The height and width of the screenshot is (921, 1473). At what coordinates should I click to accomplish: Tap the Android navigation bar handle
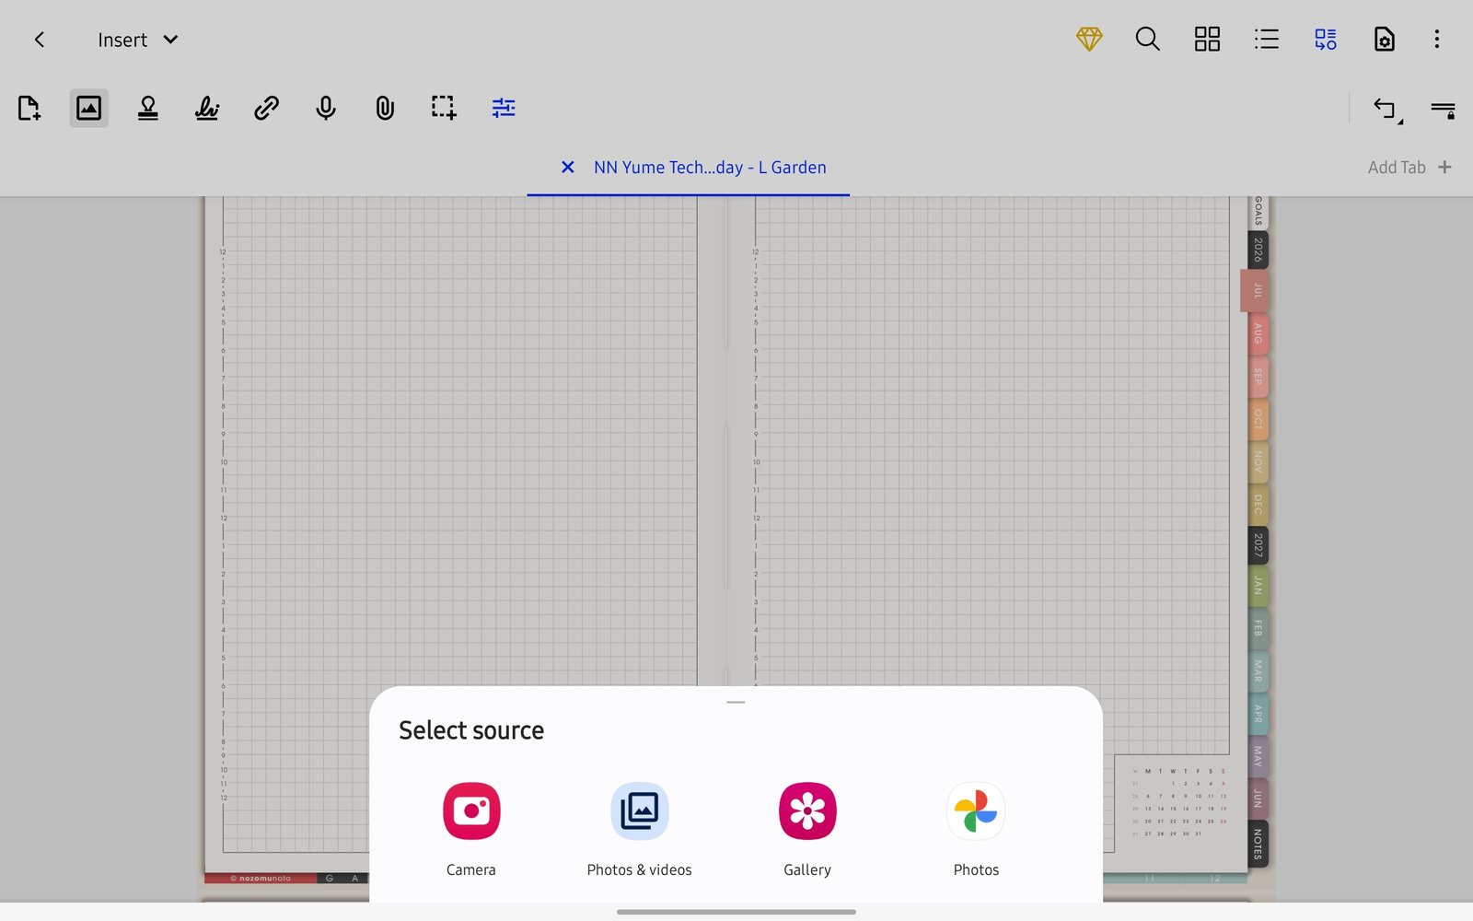pos(736,912)
